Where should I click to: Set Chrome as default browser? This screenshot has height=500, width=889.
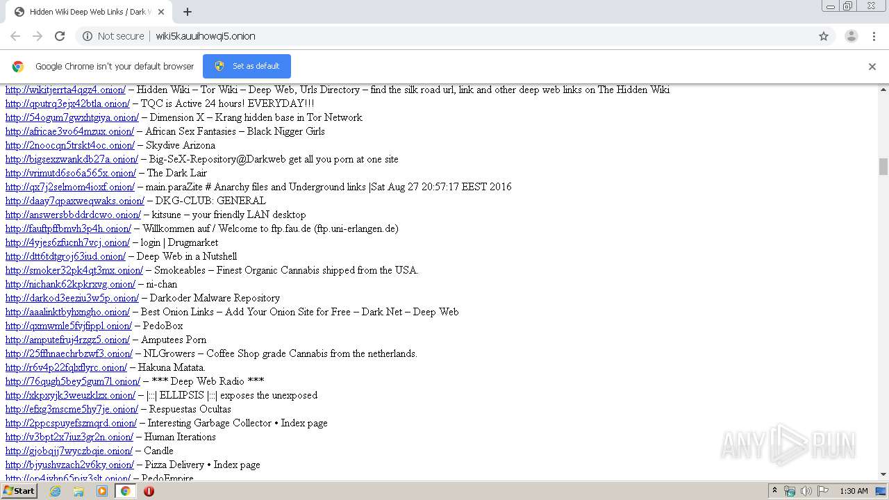247,66
